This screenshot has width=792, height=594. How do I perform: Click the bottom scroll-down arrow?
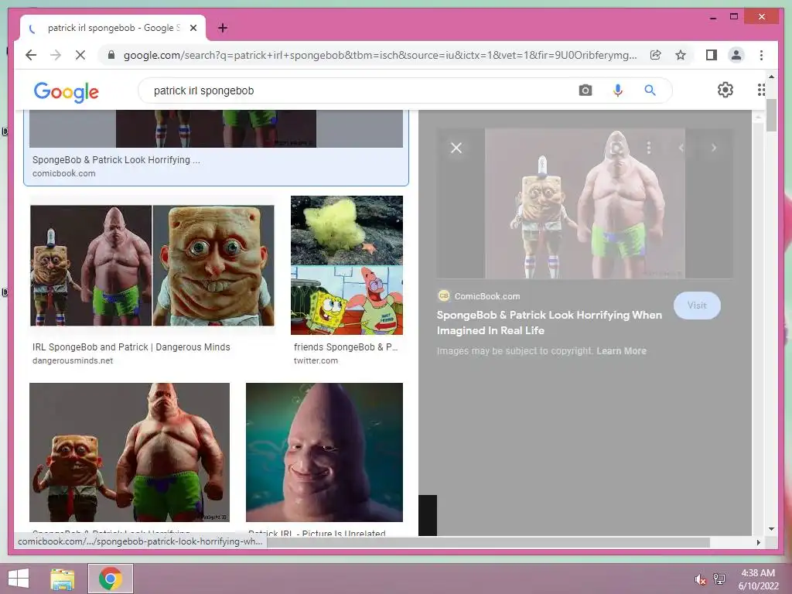coord(771,529)
